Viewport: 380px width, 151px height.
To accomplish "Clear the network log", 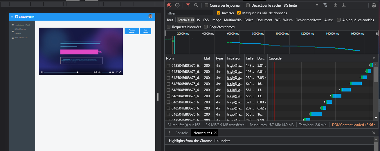I will pos(177,5).
